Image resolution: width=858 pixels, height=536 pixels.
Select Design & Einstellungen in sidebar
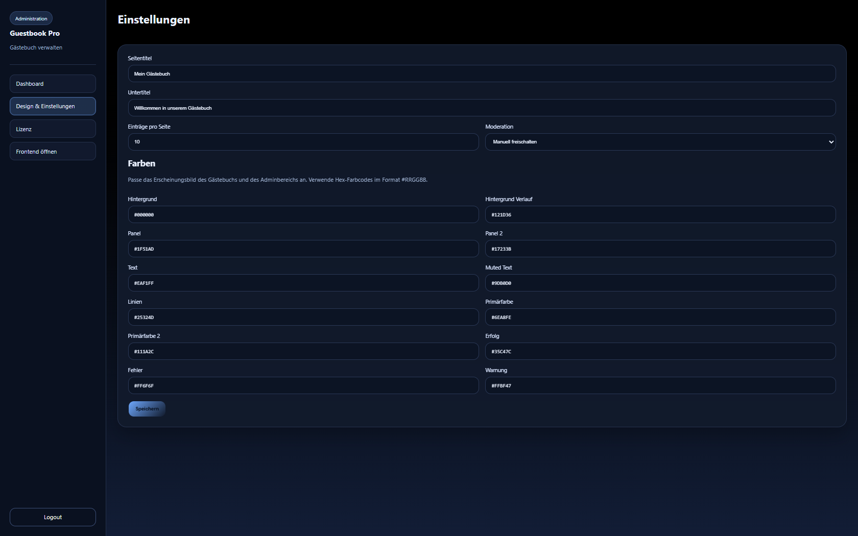[x=53, y=106]
